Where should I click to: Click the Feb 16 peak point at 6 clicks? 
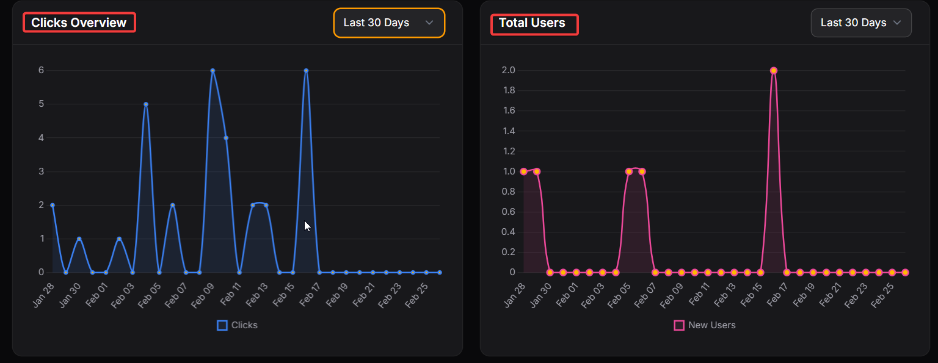(x=306, y=71)
